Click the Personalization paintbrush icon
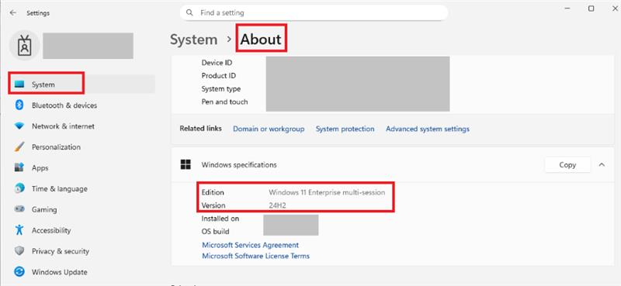The height and width of the screenshot is (286, 621). pyautogui.click(x=19, y=146)
